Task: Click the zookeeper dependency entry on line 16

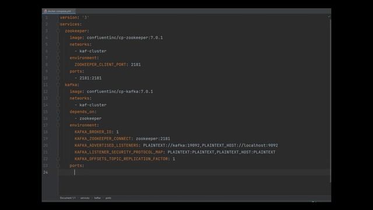Action: tap(90, 118)
